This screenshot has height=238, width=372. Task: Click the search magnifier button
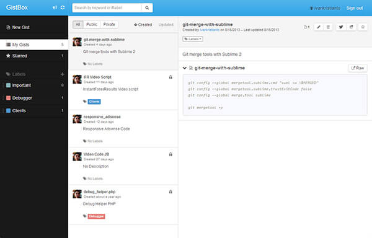(x=147, y=8)
